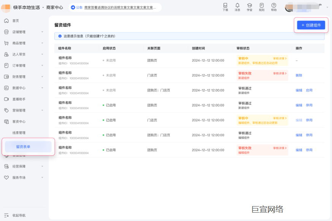Viewport: 332px width, 221px height.
Task: Click the 公告 announcement speaker icon
Action: 73,7
